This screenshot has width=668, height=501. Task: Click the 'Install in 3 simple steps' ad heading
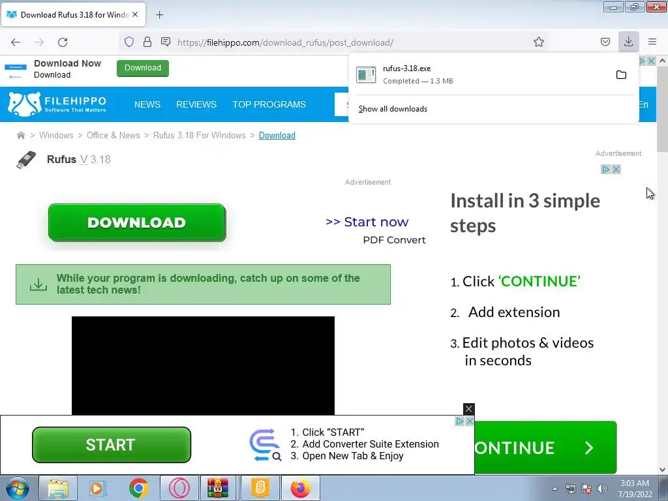coord(525,213)
